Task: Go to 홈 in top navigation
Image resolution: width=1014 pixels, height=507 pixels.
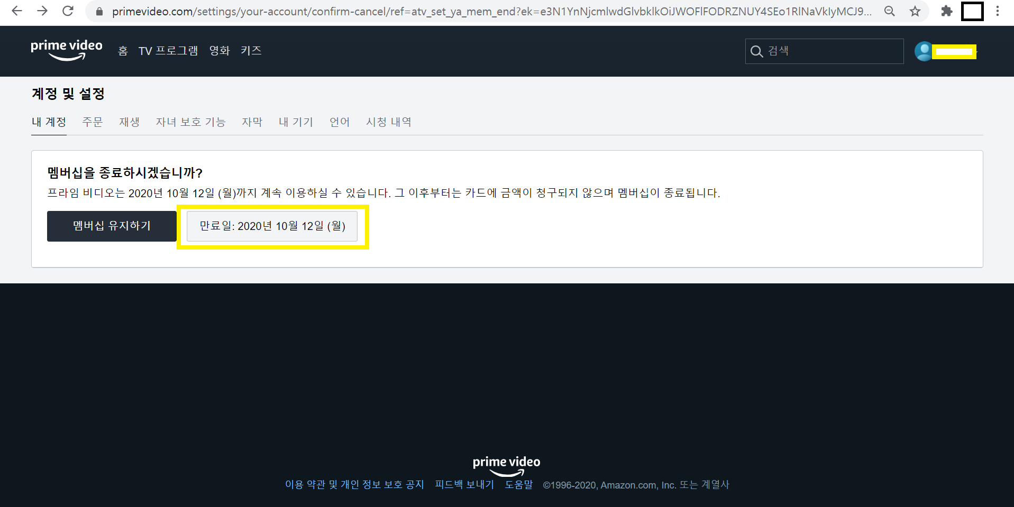Action: (123, 51)
